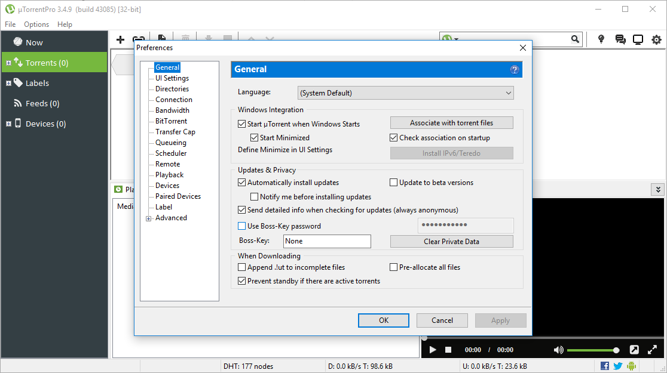The image size is (667, 373).
Task: Toggle Automatically install updates
Action: pyautogui.click(x=241, y=182)
